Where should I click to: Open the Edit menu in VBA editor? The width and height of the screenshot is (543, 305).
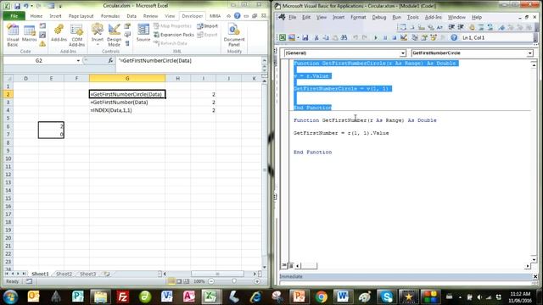[306, 17]
